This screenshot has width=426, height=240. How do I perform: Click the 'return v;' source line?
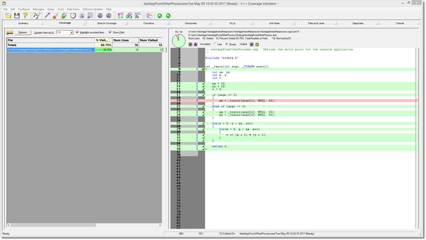[x=220, y=147]
